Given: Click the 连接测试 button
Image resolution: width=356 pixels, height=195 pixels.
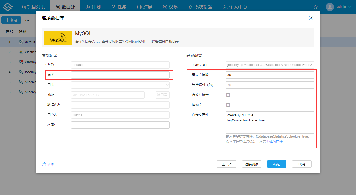Looking at the screenshot, I should click(251, 164).
